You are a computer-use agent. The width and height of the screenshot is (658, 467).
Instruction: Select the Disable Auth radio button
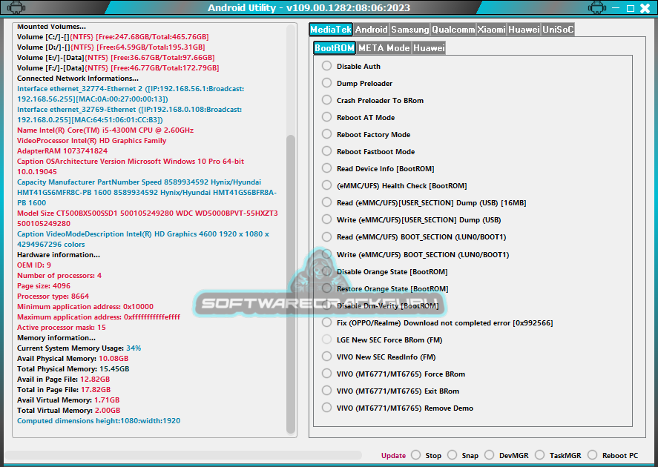326,66
